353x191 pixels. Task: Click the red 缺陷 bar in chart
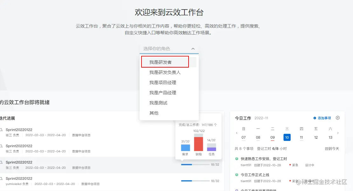(198, 144)
